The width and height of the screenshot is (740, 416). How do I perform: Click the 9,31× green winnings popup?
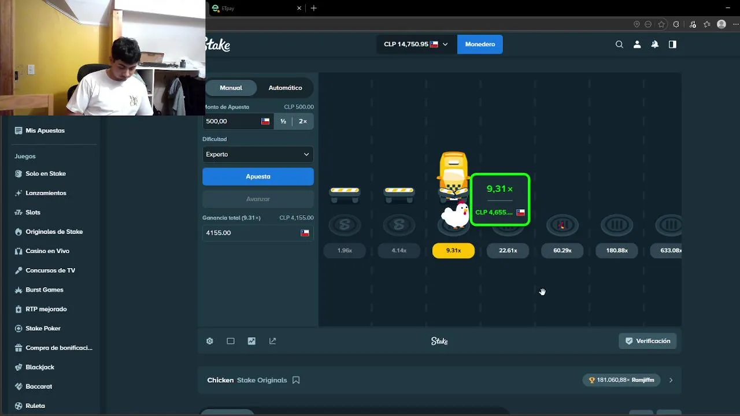click(500, 199)
